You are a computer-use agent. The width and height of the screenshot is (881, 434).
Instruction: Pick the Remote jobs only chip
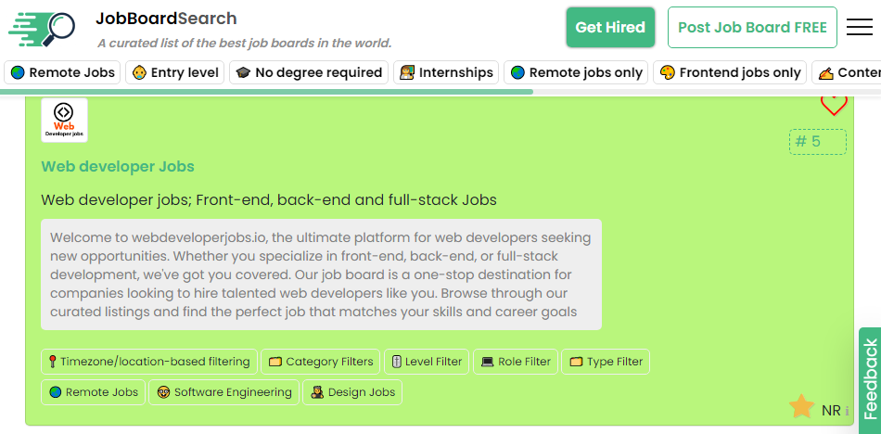pyautogui.click(x=576, y=72)
